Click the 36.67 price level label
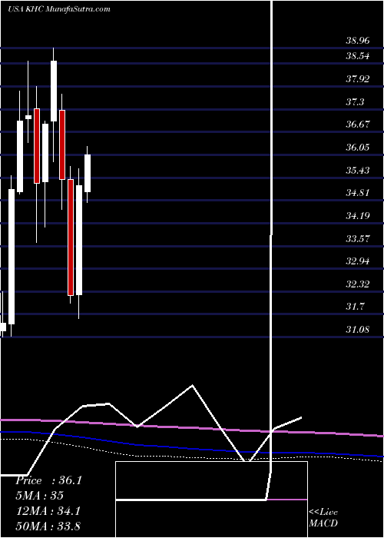 tap(358, 125)
